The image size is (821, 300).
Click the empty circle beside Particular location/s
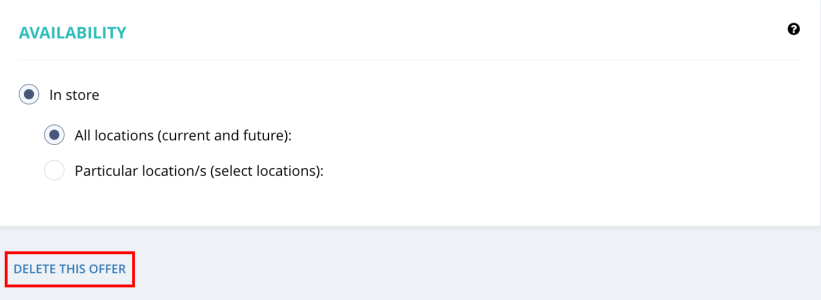point(54,171)
